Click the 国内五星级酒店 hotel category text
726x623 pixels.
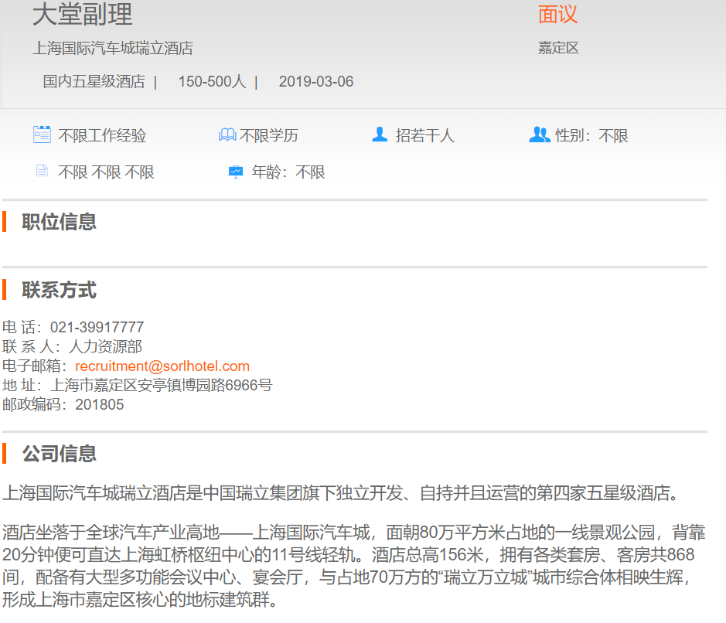[x=94, y=82]
